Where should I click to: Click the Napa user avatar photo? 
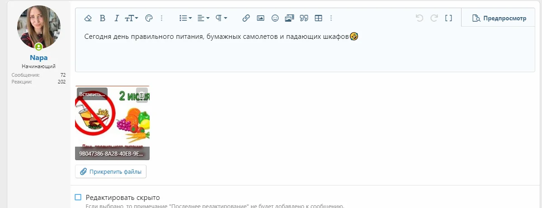click(39, 27)
